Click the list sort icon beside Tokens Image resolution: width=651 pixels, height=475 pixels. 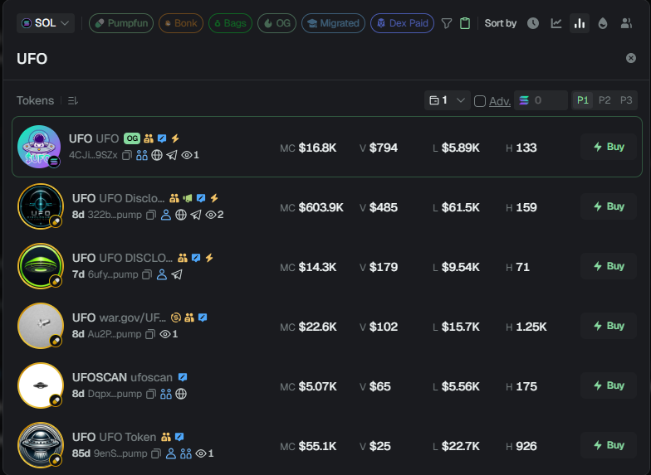coord(73,101)
